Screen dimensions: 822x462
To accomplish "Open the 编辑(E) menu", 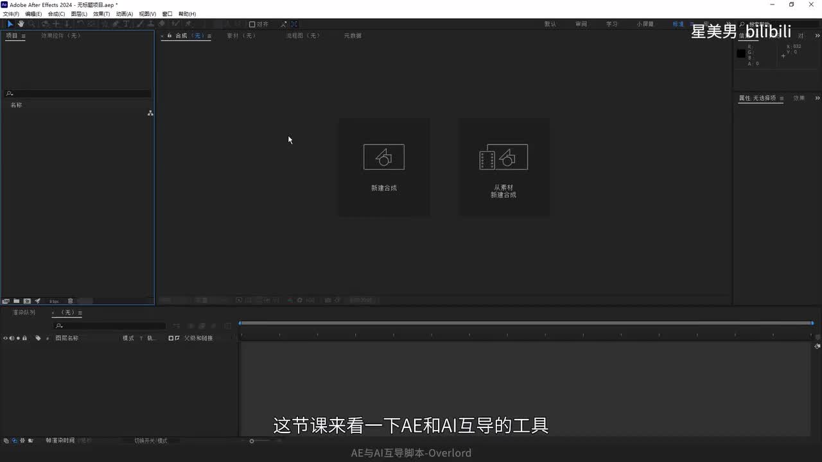I will pos(33,13).
